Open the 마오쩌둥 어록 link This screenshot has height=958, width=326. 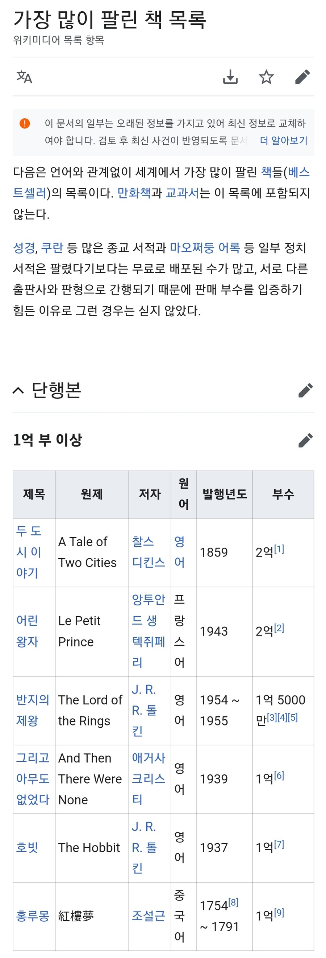click(x=205, y=248)
